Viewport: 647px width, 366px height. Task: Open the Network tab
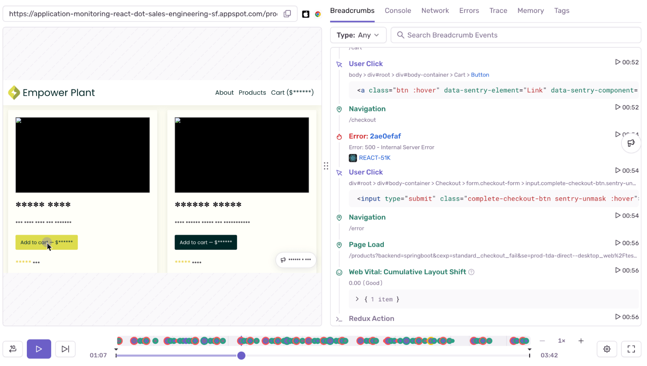tap(435, 10)
